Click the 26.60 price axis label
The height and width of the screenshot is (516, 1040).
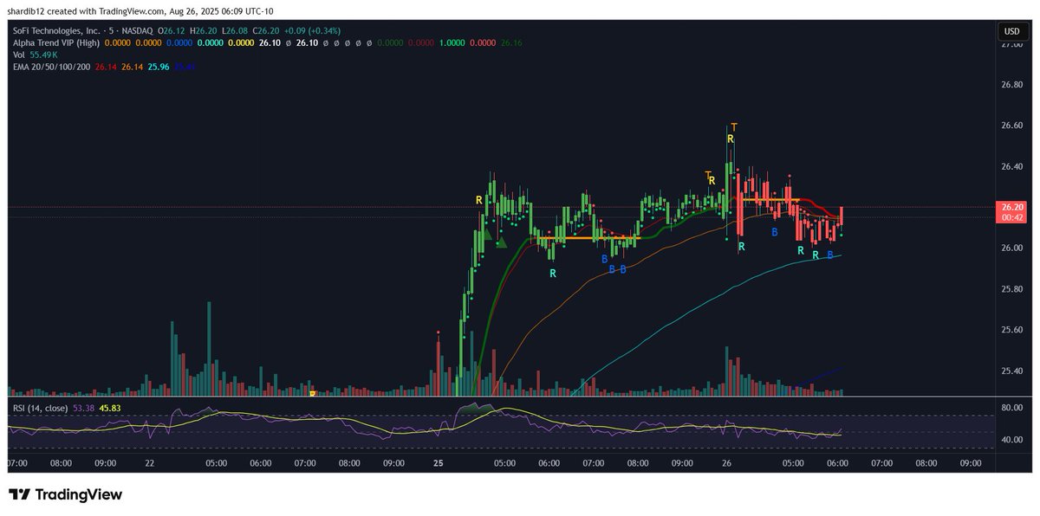1011,126
